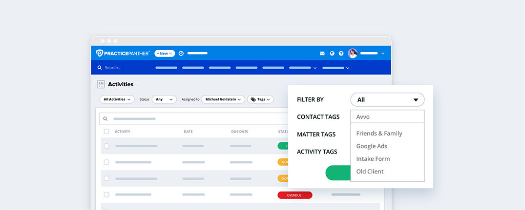Click the user profile avatar
Screen dimensions: 525x210
353,53
